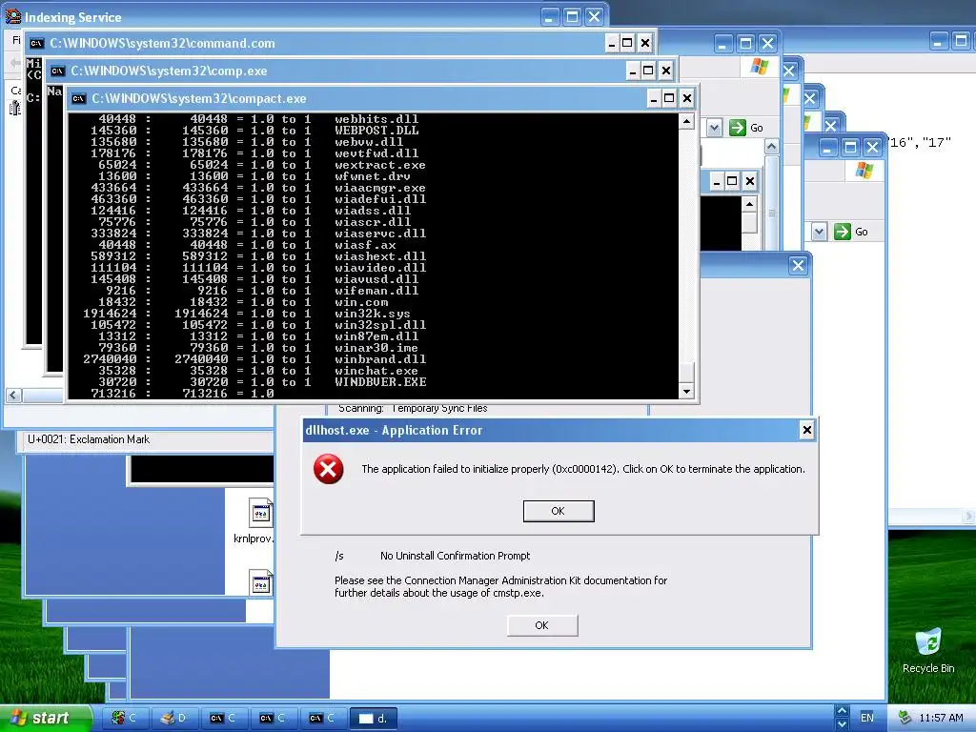
Task: Switch to the second command prompt taskbar button
Action: [x=273, y=718]
